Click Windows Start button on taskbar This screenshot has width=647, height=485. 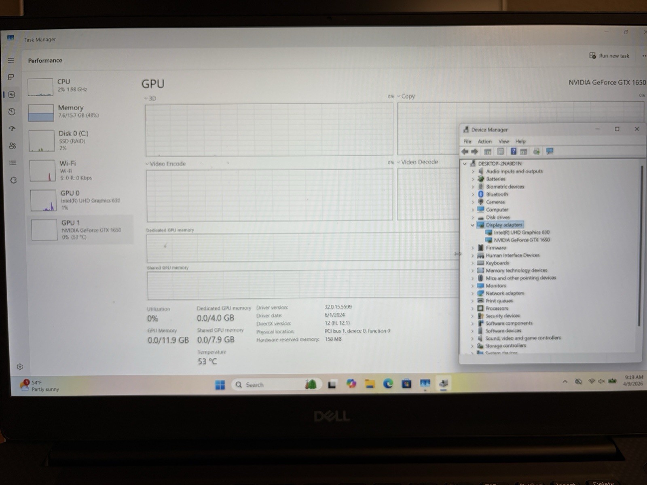click(x=220, y=385)
